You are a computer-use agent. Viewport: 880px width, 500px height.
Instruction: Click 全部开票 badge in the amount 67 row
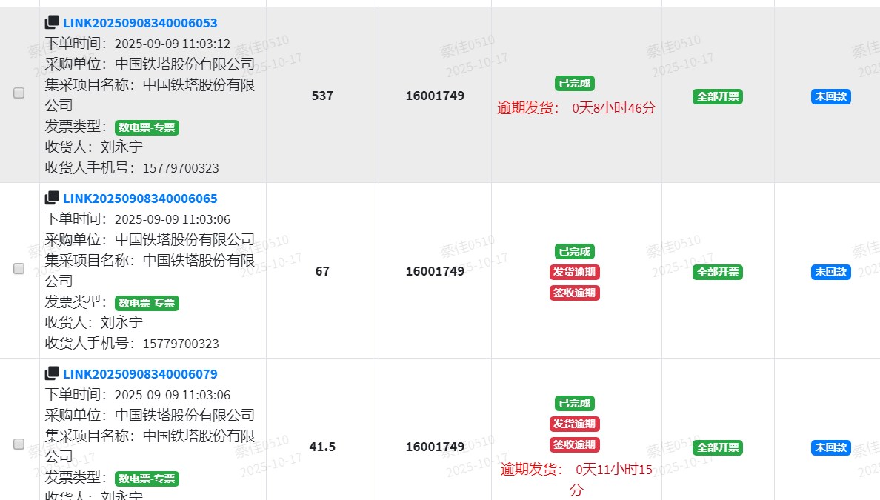click(x=718, y=272)
